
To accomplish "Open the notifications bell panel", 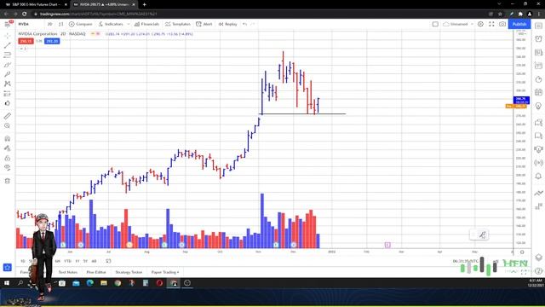I will [538, 177].
